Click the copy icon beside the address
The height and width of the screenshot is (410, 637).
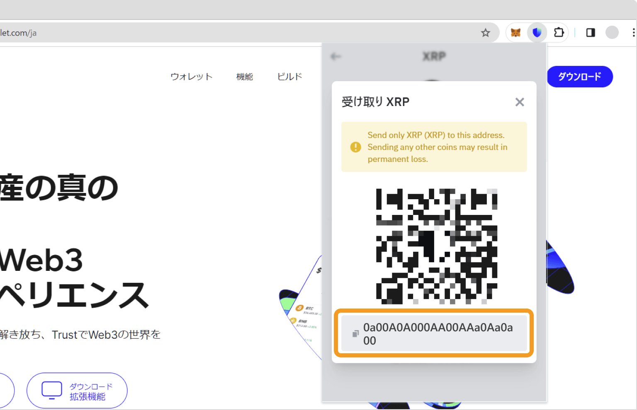pyautogui.click(x=355, y=334)
